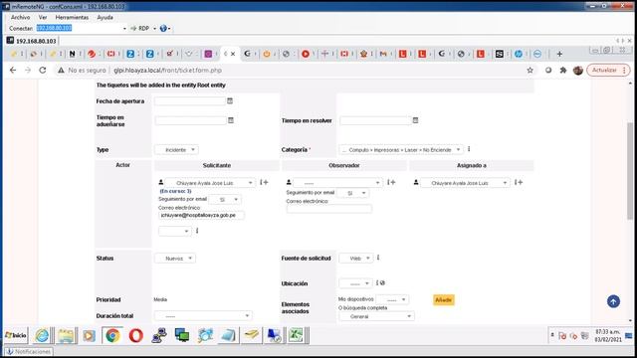Screen dimensions: 637x358
Task: Open the Mis dispositivos dropdown
Action: click(392, 299)
